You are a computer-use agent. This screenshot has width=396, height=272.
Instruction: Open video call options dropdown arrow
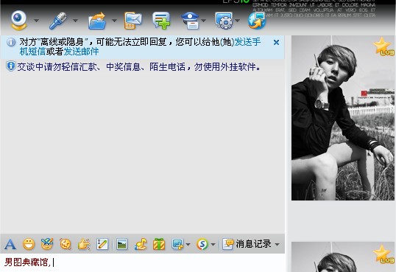coord(37,21)
